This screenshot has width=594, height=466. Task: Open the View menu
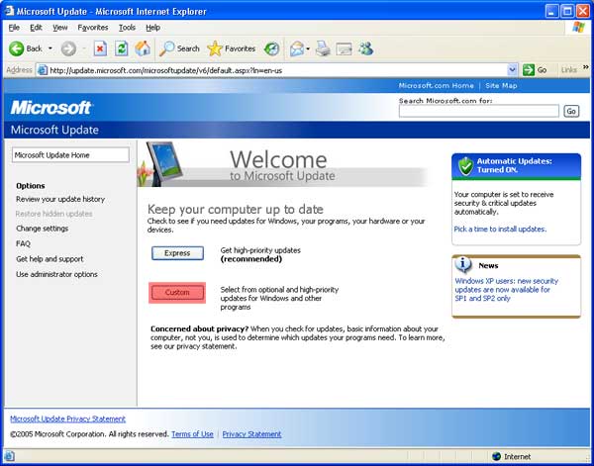pos(59,28)
